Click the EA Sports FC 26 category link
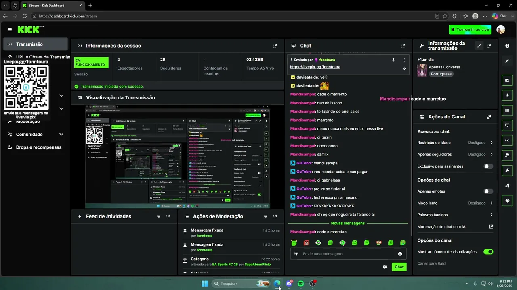 coord(225,264)
